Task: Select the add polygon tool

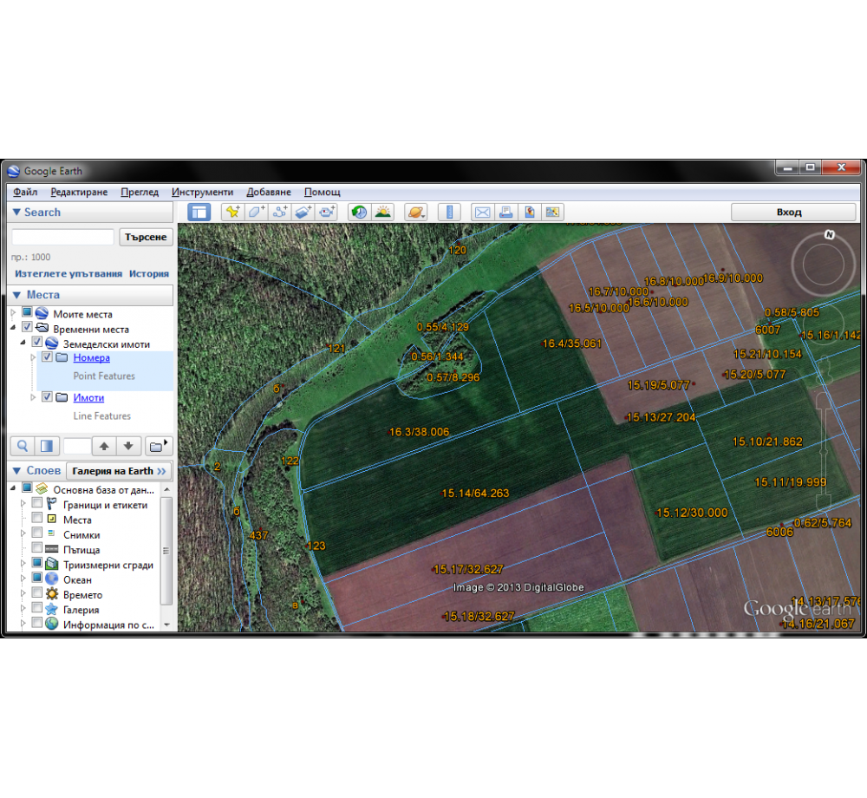Action: pos(257,212)
